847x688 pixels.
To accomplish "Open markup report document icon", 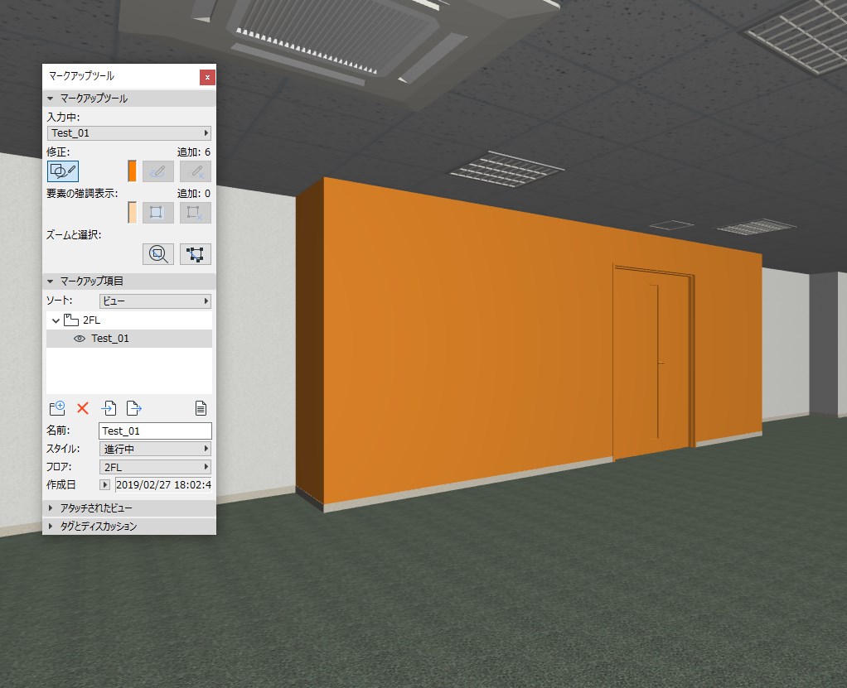I will pyautogui.click(x=201, y=408).
